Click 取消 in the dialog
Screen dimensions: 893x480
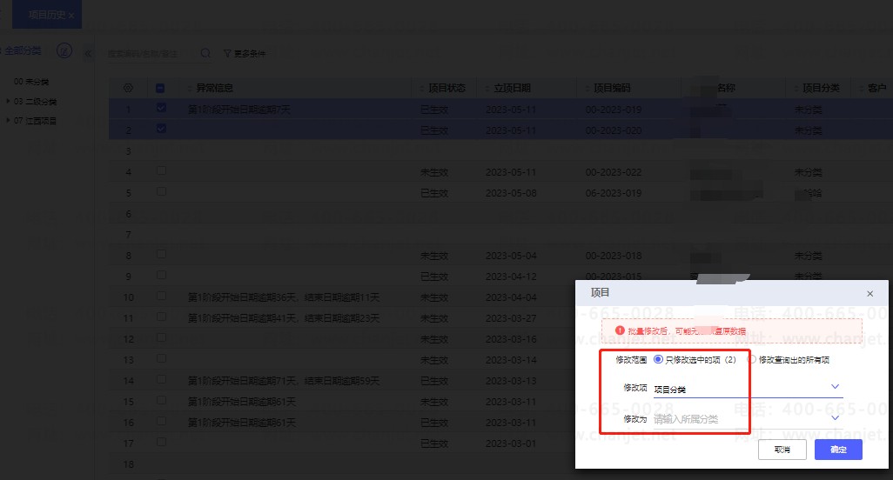782,450
